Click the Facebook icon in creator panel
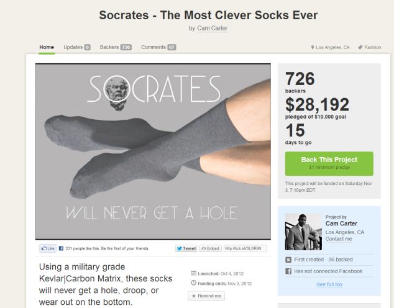This screenshot has width=394, height=308. pyautogui.click(x=288, y=271)
